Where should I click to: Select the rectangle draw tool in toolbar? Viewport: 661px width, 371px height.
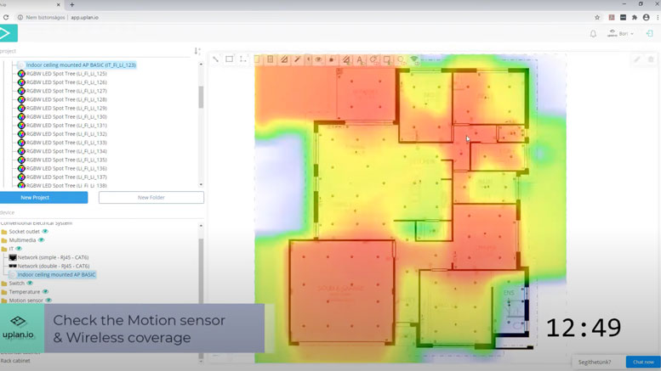point(230,59)
